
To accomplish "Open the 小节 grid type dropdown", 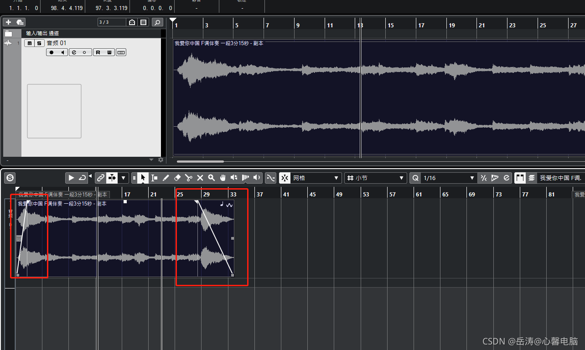I will pos(376,178).
